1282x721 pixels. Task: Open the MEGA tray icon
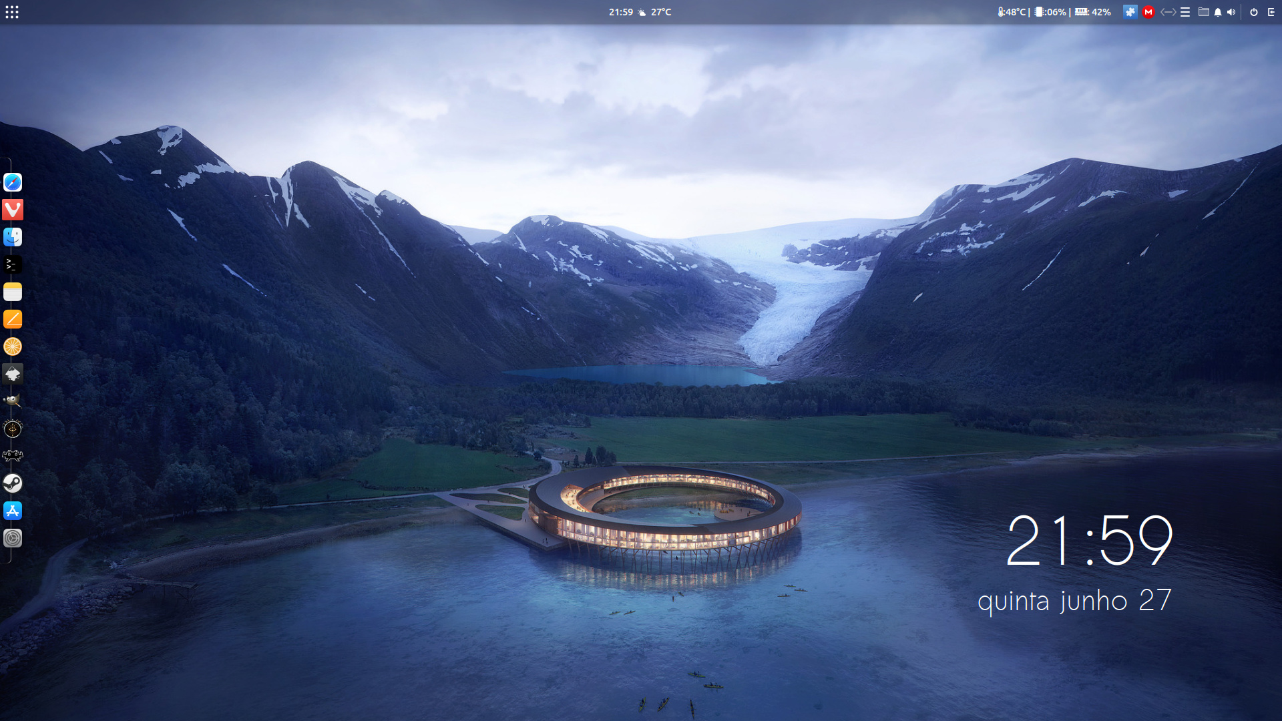pos(1148,12)
